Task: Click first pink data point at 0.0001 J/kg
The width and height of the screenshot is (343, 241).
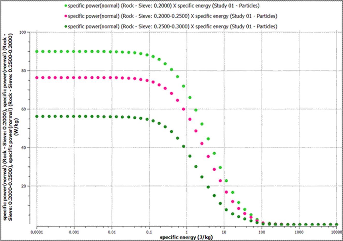Action: (37, 77)
